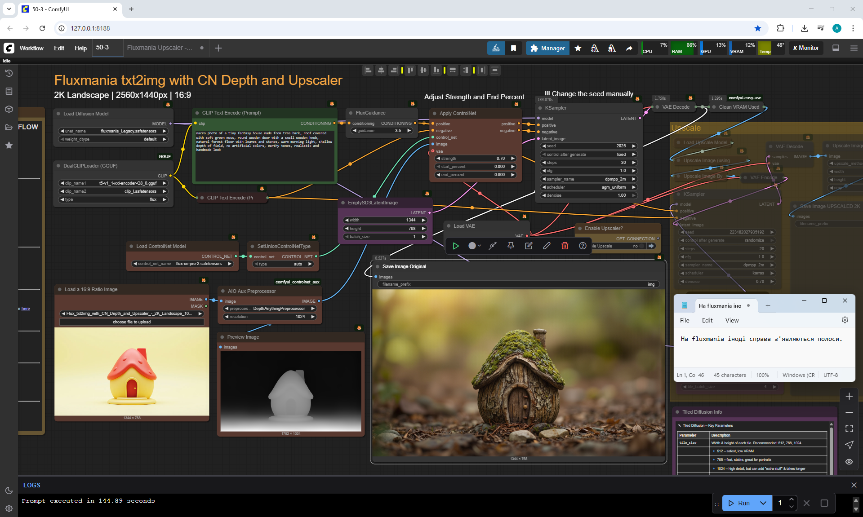Execute selected node with green play icon
The width and height of the screenshot is (863, 517).
click(455, 246)
